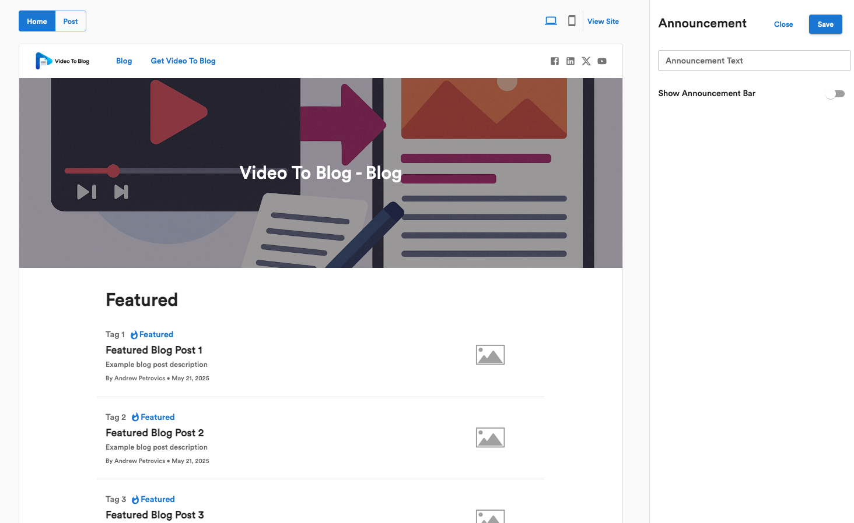Click the Announcement panel heading
The height and width of the screenshot is (523, 854).
point(702,23)
